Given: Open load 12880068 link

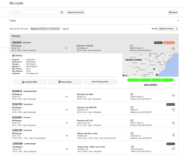Looking at the screenshot, I should tap(18, 143).
